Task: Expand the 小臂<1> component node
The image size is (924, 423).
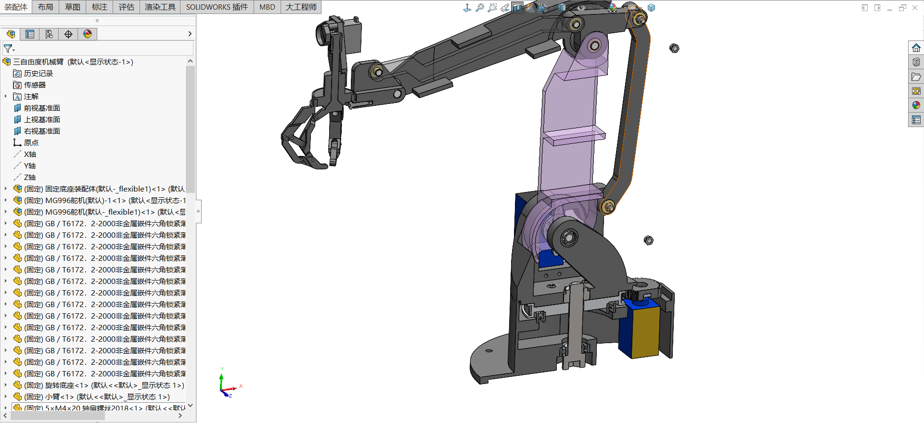Action: [x=6, y=397]
